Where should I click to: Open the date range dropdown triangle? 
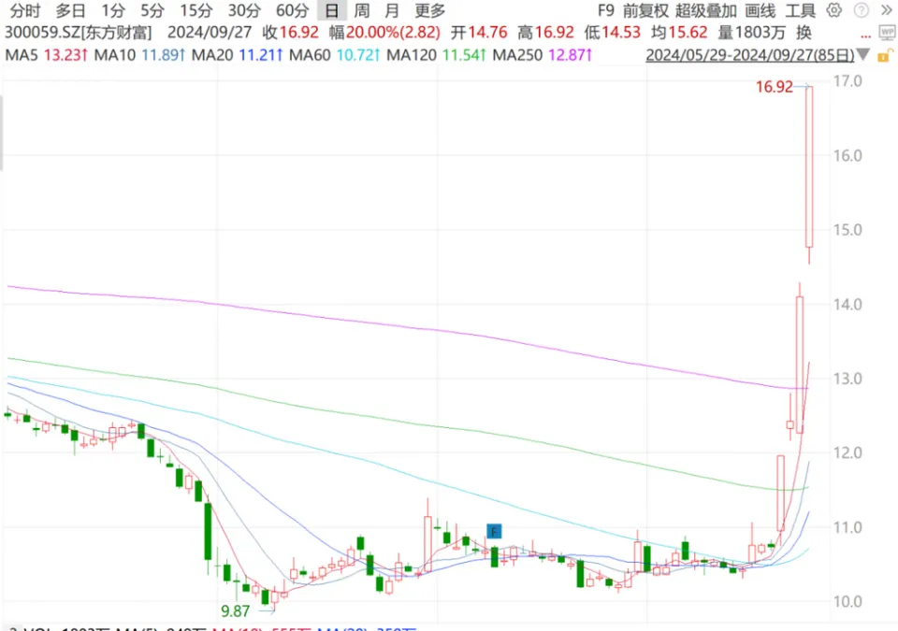(862, 55)
